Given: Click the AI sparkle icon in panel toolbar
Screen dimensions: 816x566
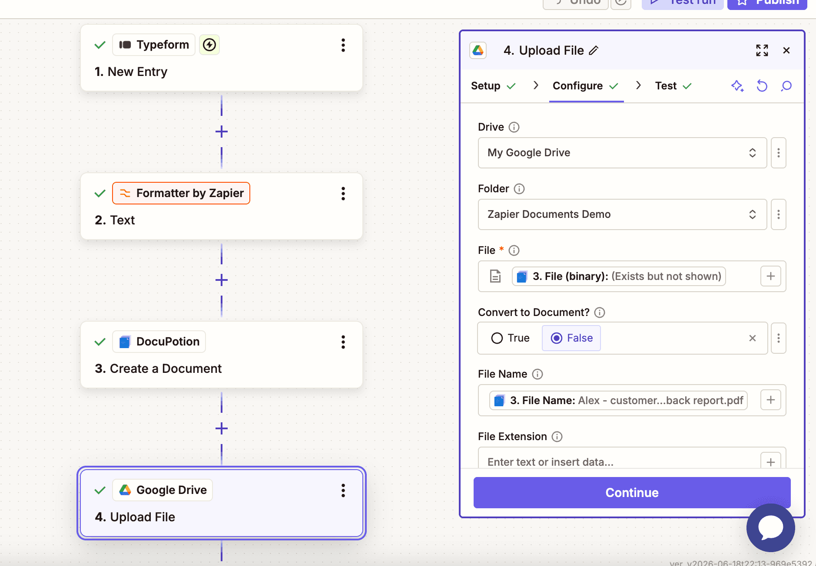Looking at the screenshot, I should pos(737,86).
